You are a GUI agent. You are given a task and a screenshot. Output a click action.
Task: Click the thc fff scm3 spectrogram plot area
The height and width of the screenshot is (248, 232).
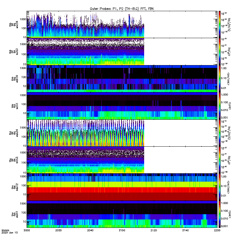122,160
